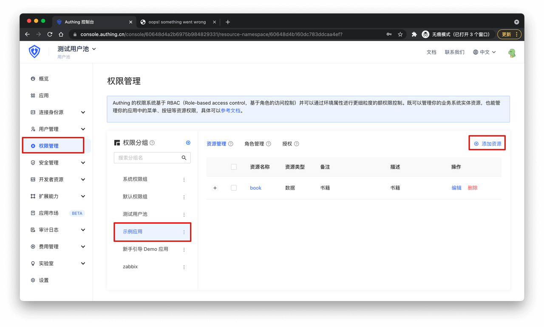
Task: Click the Authing shield logo
Action: coord(34,52)
